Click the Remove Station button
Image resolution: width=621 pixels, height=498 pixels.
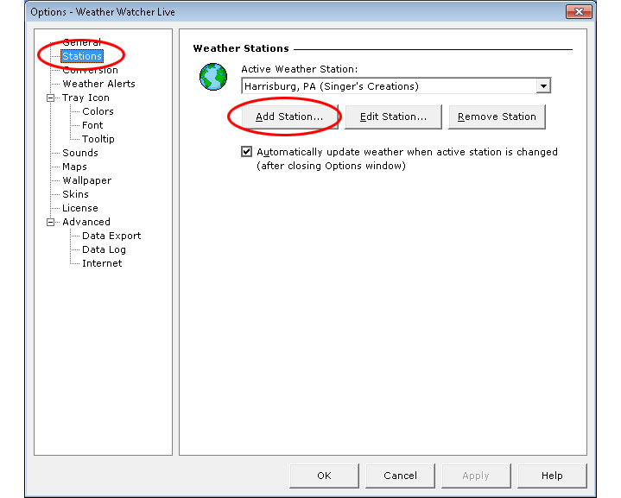coord(497,117)
